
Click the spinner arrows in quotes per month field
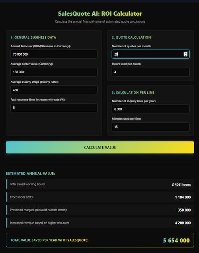[x=185, y=54]
